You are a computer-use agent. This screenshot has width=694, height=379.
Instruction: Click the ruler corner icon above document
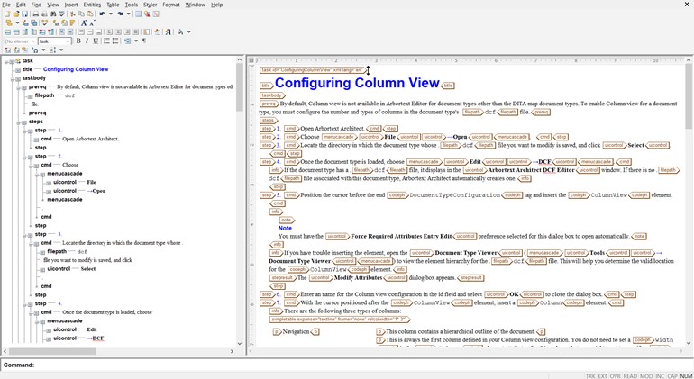(x=251, y=60)
